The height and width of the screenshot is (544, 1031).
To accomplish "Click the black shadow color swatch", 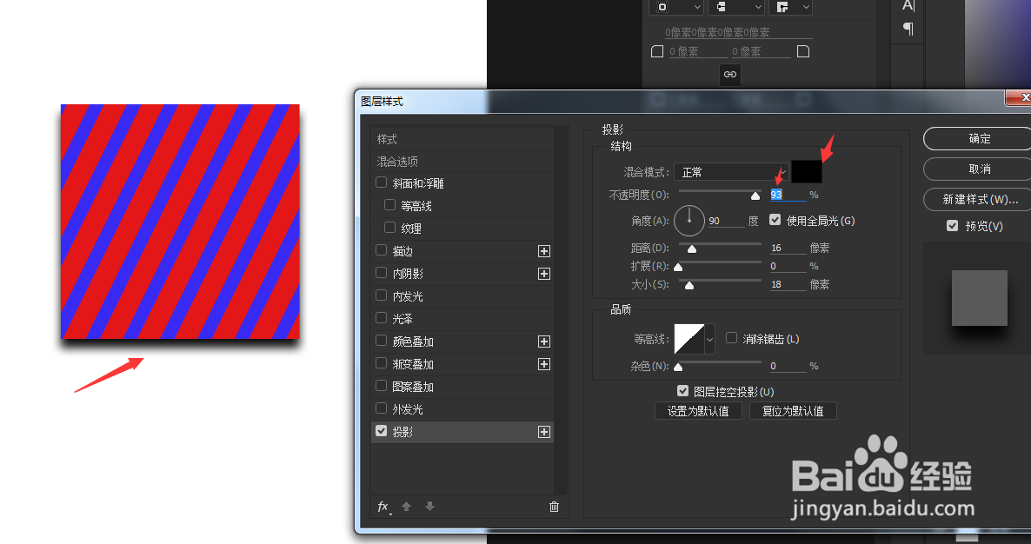I will (806, 171).
